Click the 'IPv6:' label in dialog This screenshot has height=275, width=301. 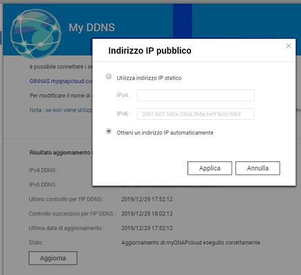pyautogui.click(x=122, y=114)
